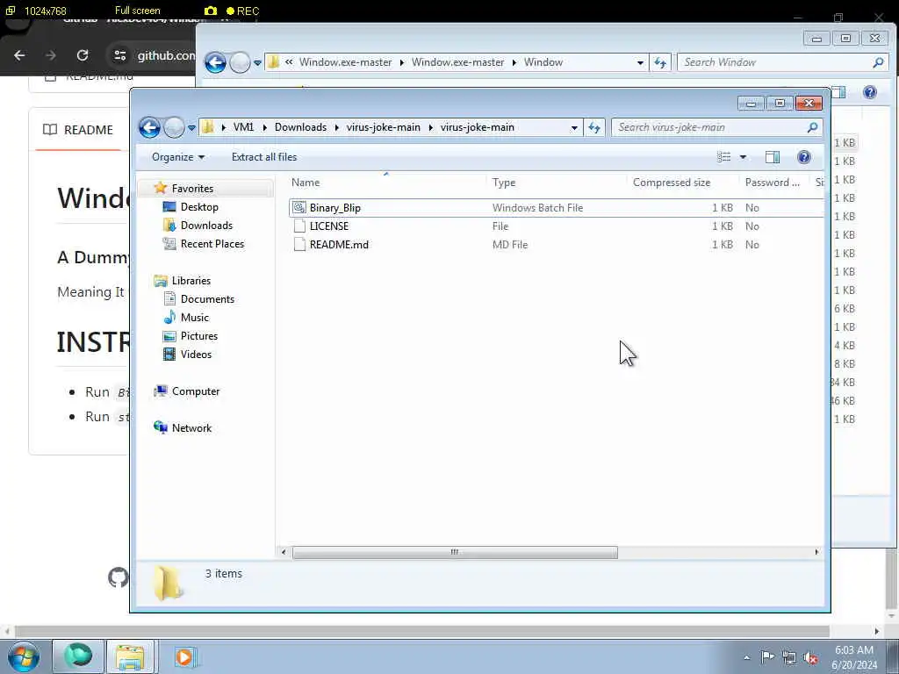The height and width of the screenshot is (674, 899).
Task: Click left arrow of file list scrollbar
Action: (284, 552)
